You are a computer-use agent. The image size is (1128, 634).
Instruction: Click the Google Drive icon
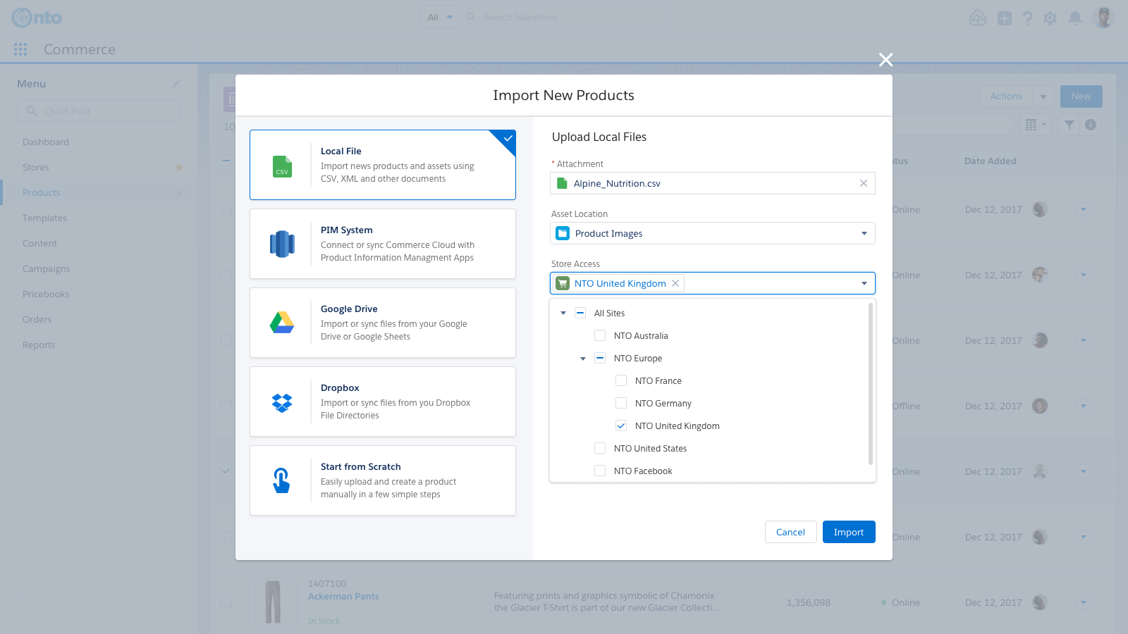point(282,323)
